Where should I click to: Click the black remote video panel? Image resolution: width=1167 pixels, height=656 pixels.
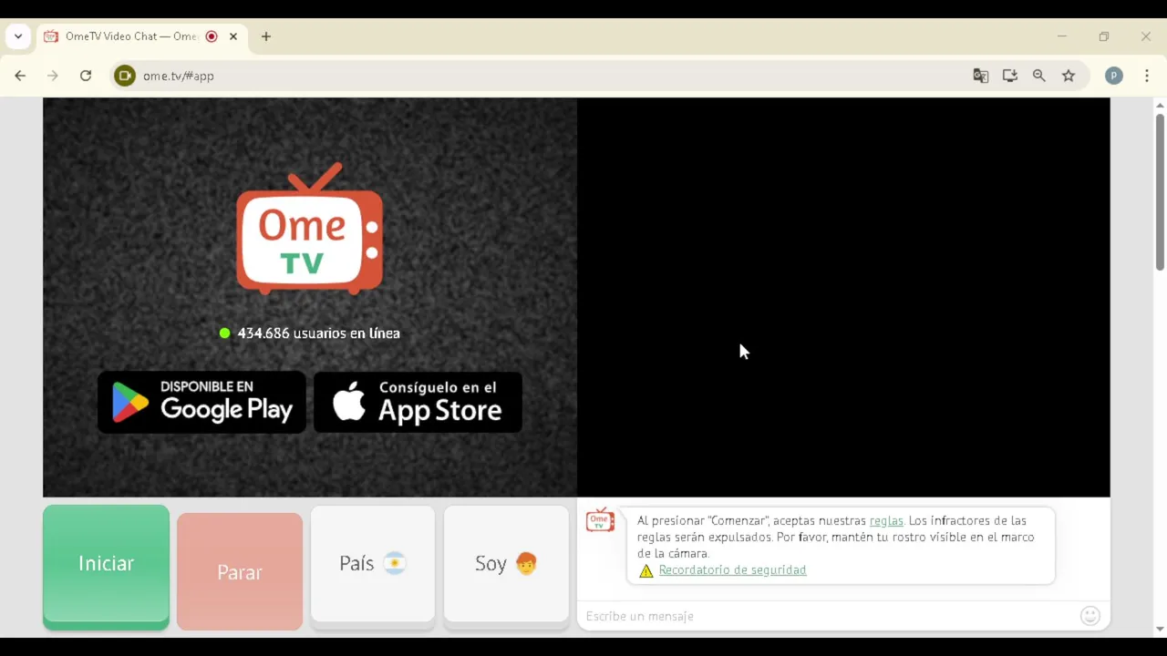(x=843, y=297)
